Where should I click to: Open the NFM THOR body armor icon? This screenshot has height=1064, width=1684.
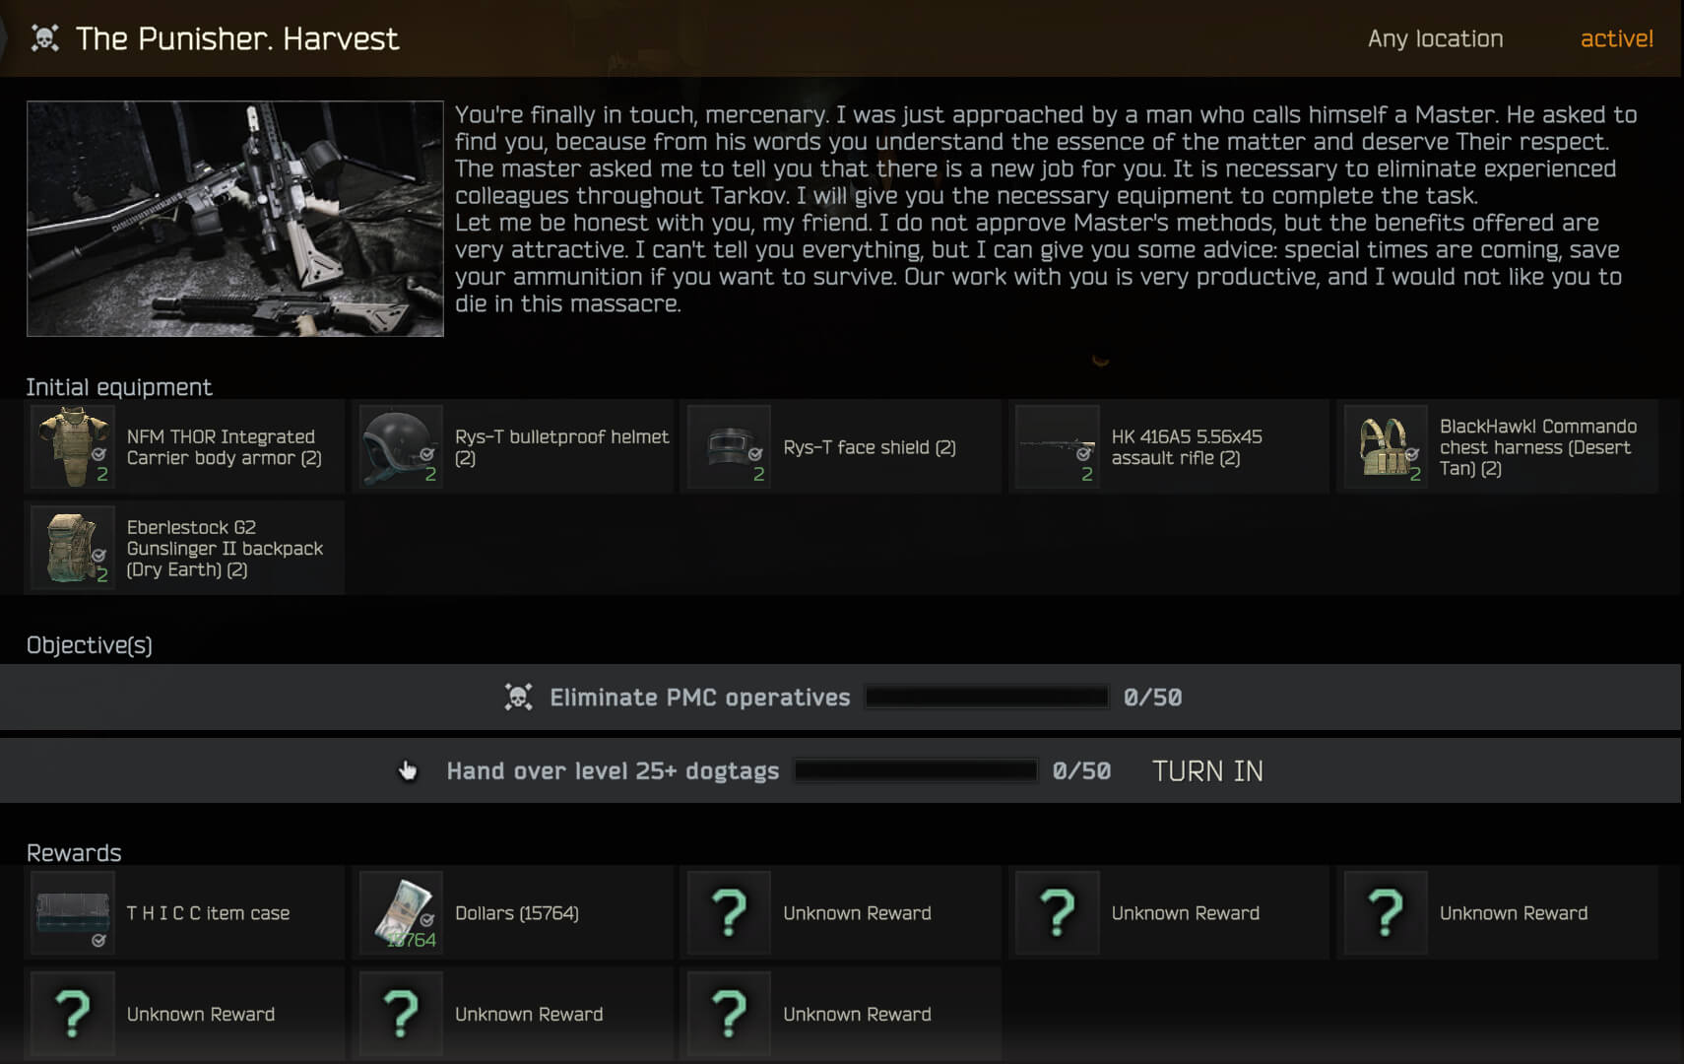click(73, 446)
